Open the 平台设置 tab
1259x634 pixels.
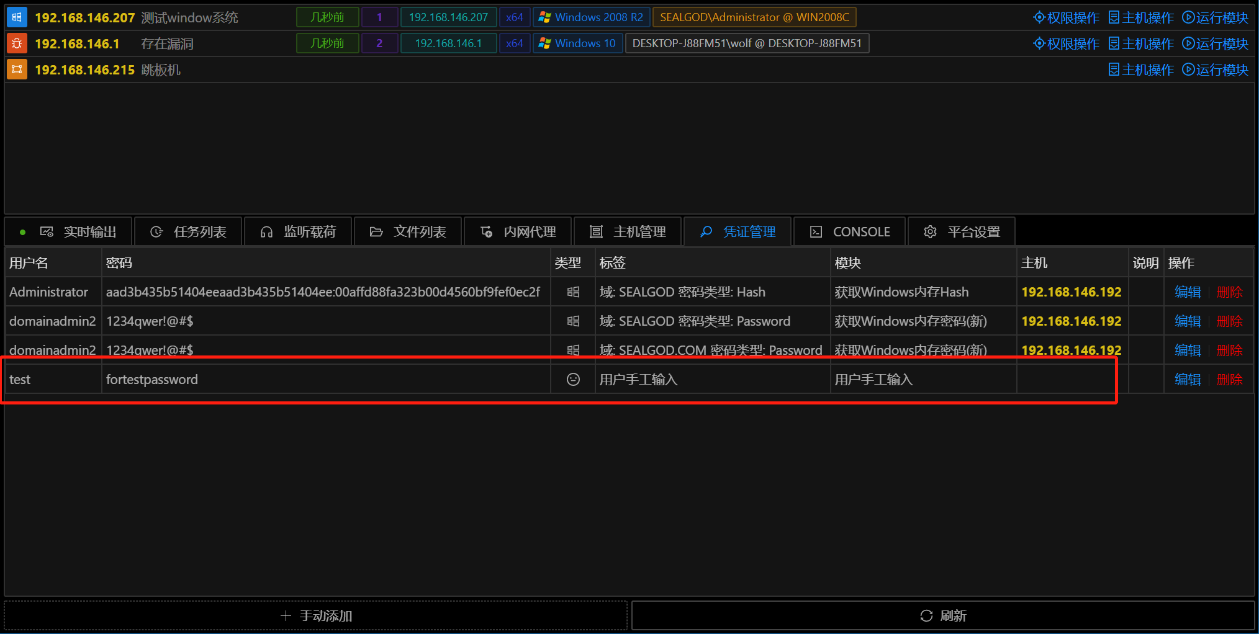(x=962, y=232)
